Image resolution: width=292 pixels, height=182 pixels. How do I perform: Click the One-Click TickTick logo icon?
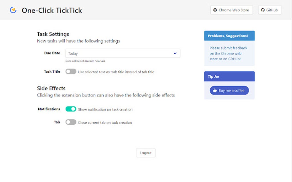tap(13, 10)
